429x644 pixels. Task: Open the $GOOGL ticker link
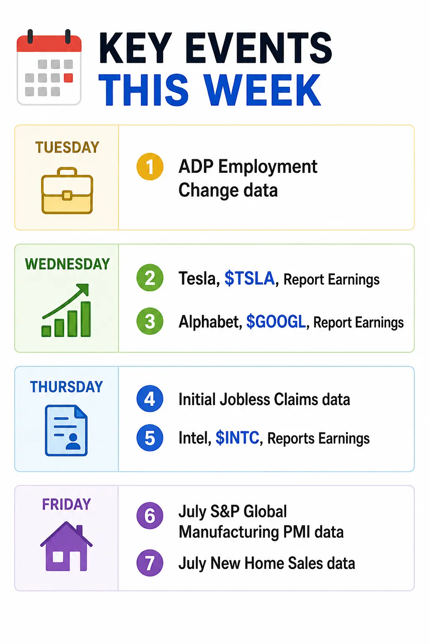276,322
